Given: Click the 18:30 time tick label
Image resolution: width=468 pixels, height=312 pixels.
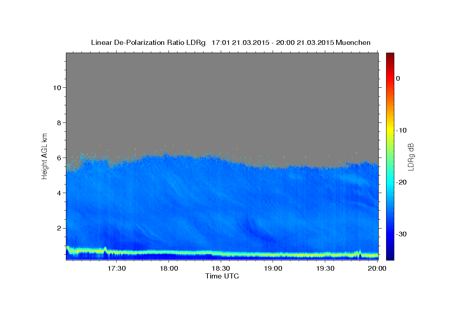Looking at the screenshot, I should point(221,268).
